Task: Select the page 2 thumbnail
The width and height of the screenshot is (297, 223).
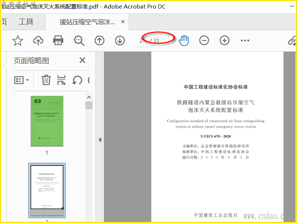Action: pyautogui.click(x=47, y=190)
